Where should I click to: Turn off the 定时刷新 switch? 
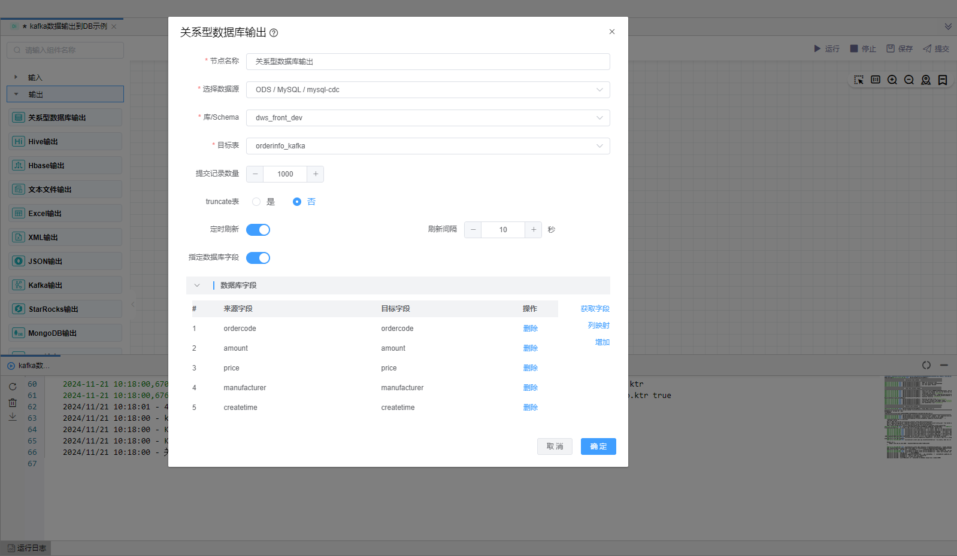coord(258,230)
